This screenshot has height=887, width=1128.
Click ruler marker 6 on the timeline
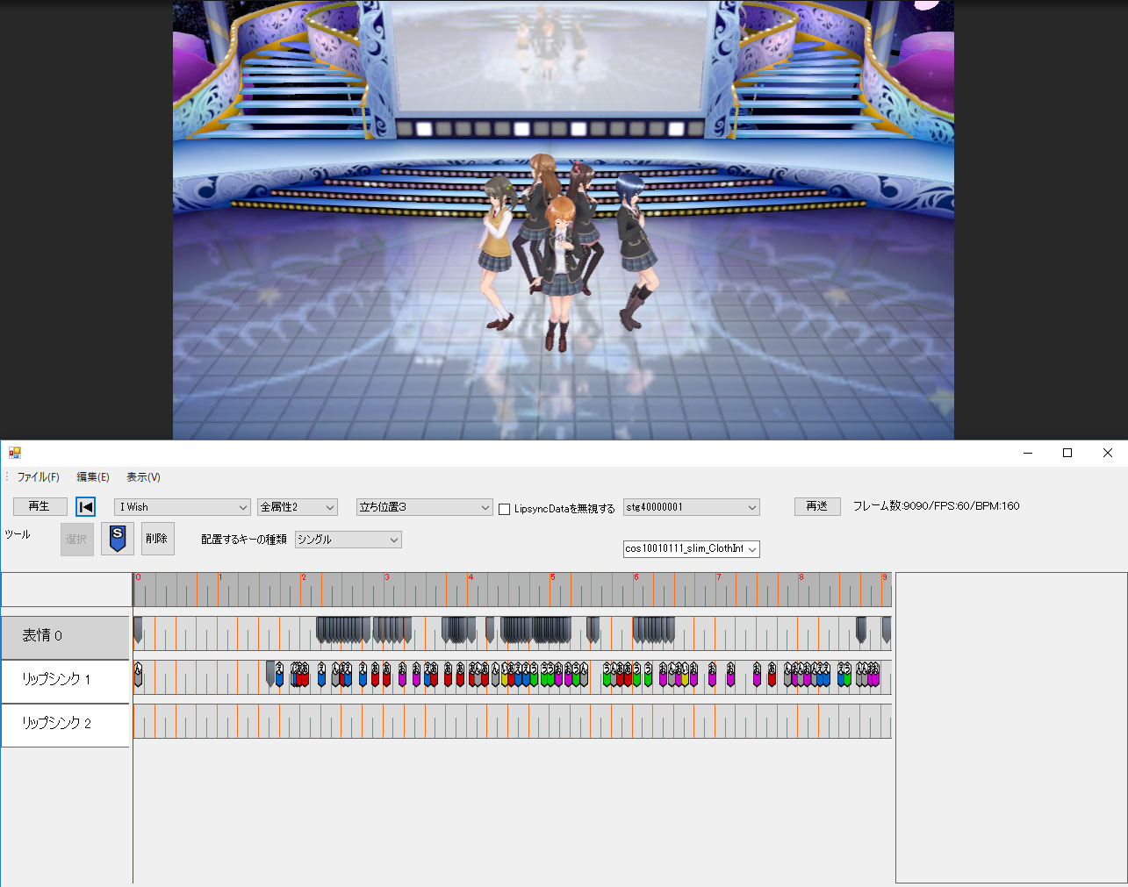click(636, 577)
